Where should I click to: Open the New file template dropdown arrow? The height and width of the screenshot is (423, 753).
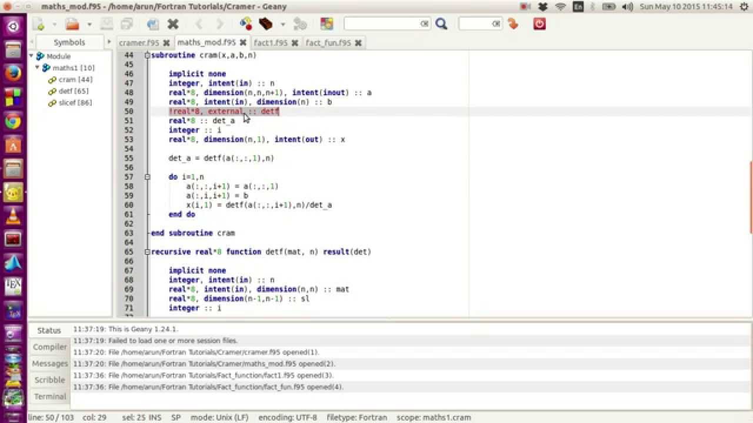click(55, 24)
